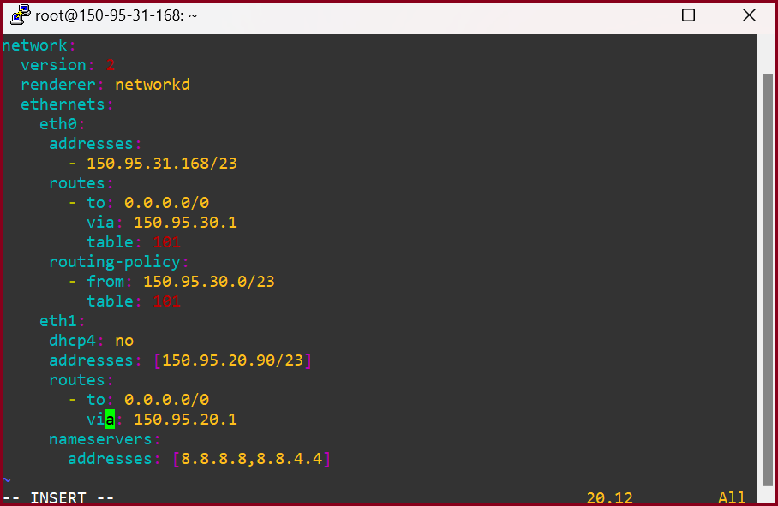The width and height of the screenshot is (778, 506).
Task: Click the dhcp4 value 'no'
Action: (x=124, y=341)
